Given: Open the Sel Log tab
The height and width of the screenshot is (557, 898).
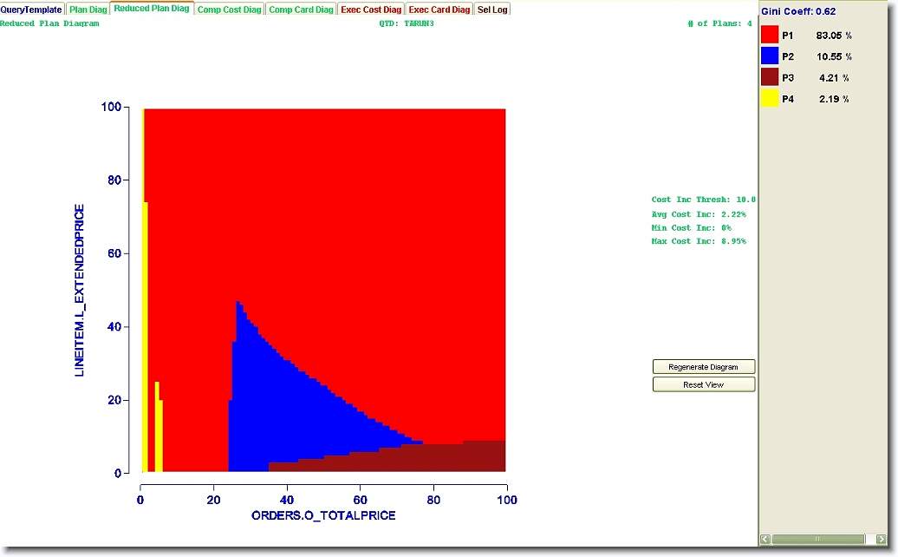Looking at the screenshot, I should click(492, 10).
